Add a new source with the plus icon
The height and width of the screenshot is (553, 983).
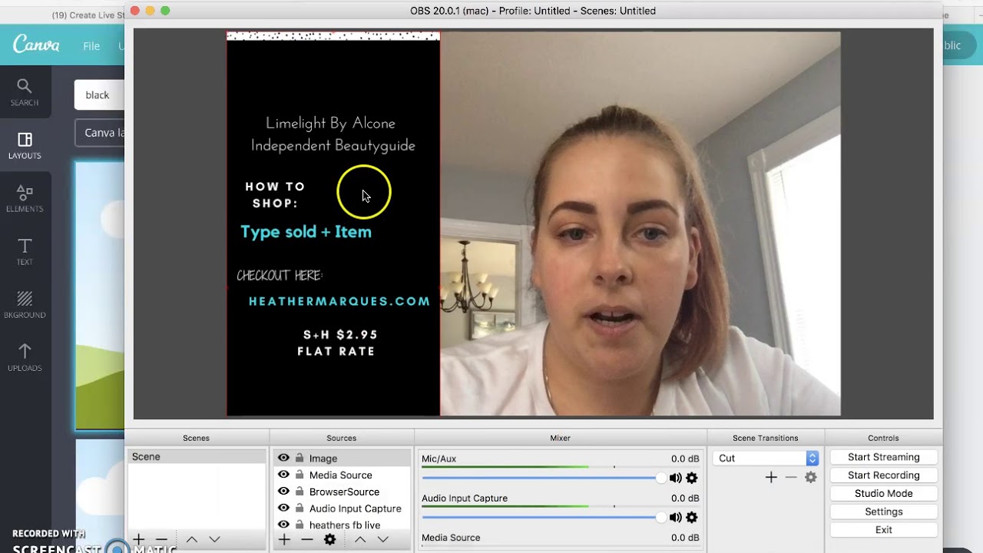point(284,540)
